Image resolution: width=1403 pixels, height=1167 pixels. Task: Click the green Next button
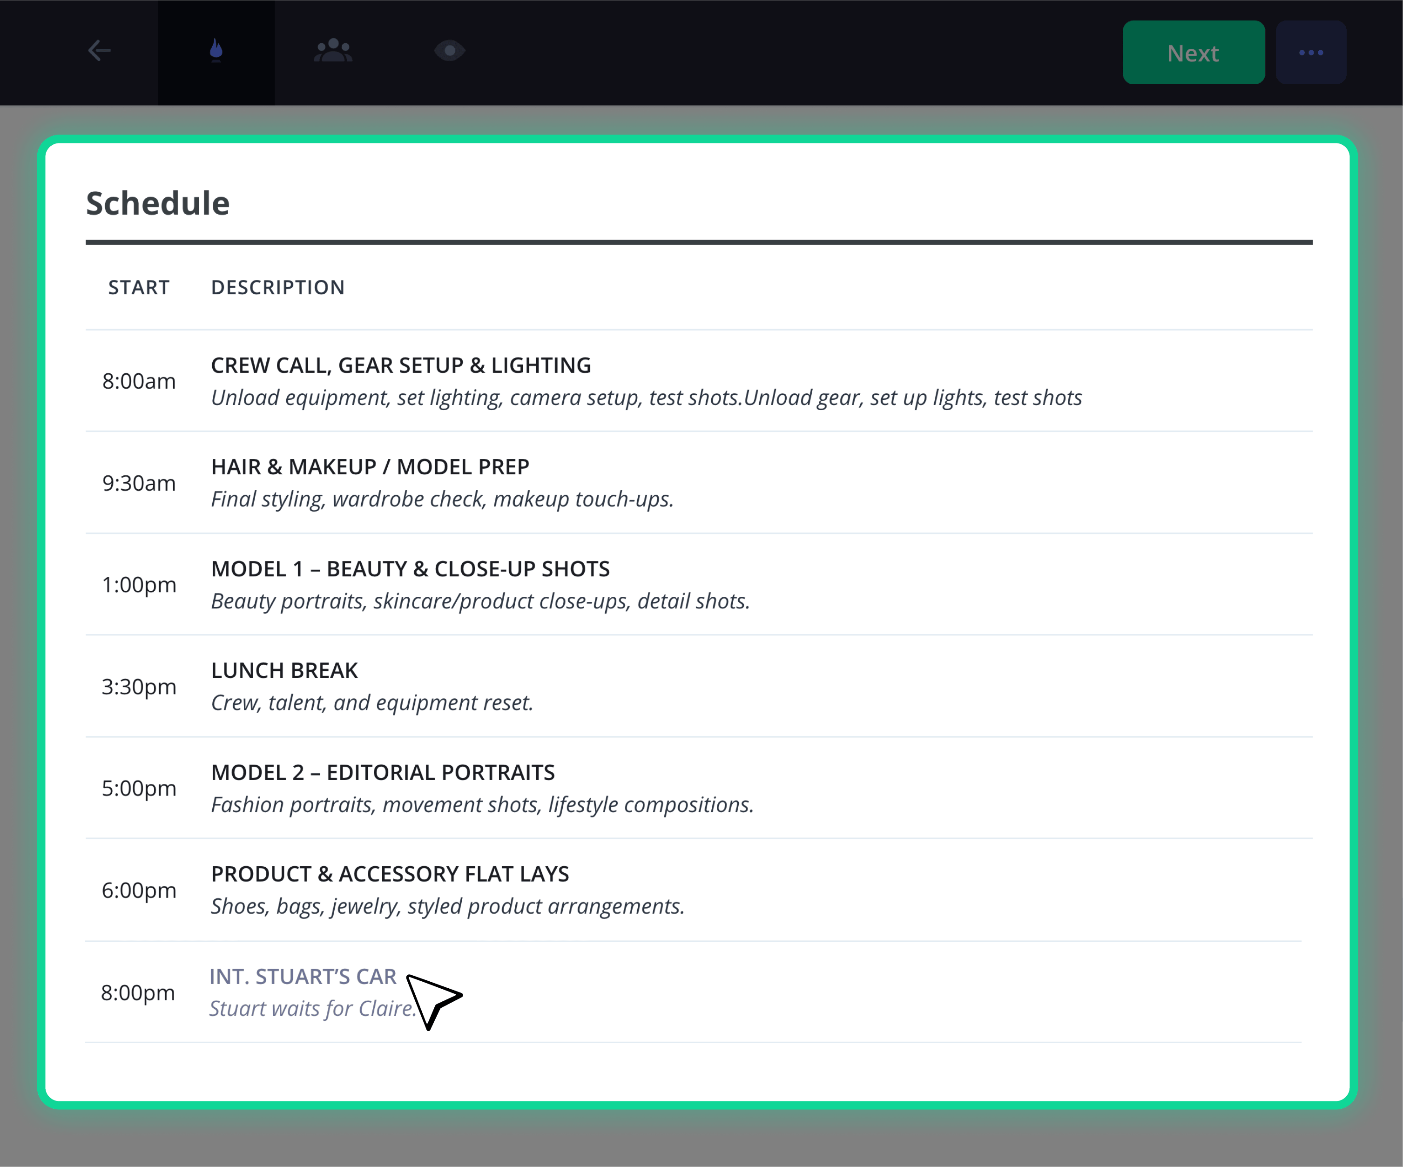1193,52
